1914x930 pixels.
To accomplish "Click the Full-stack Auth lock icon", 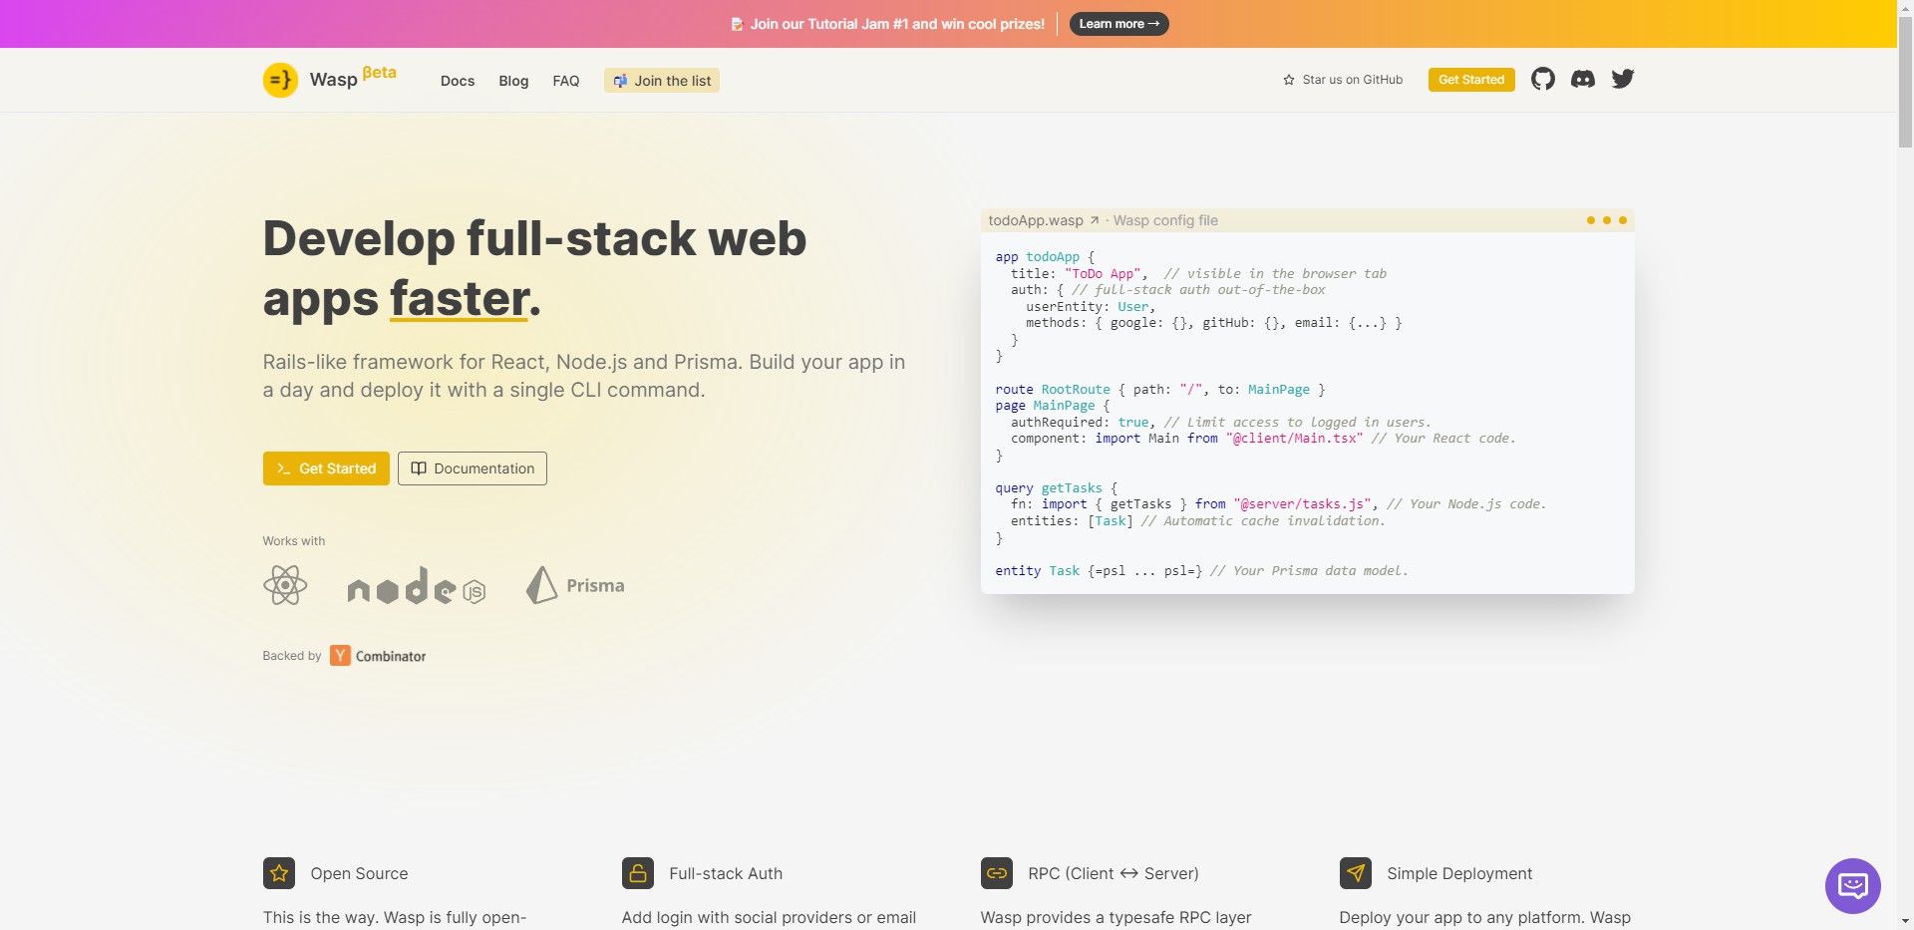I will pyautogui.click(x=638, y=873).
